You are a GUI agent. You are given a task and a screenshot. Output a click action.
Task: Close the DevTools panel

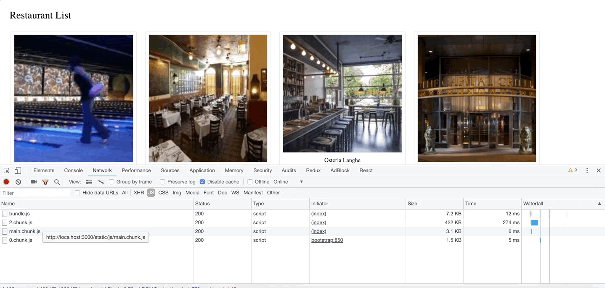pos(598,170)
